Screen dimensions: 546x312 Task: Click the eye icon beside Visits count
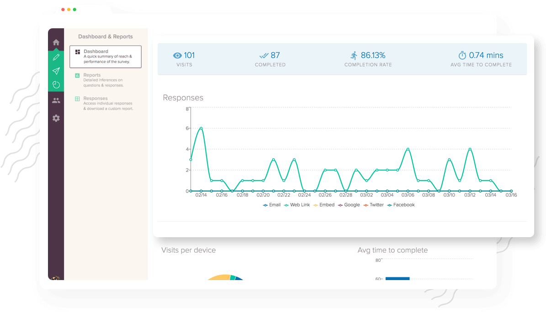pos(177,55)
